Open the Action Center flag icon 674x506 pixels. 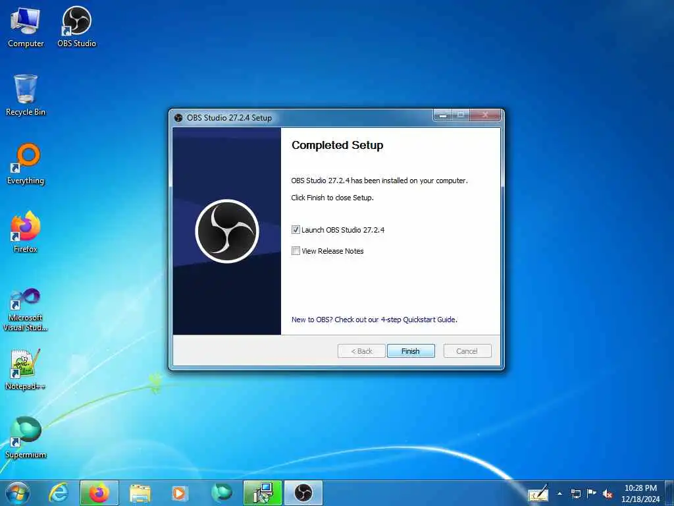[592, 493]
